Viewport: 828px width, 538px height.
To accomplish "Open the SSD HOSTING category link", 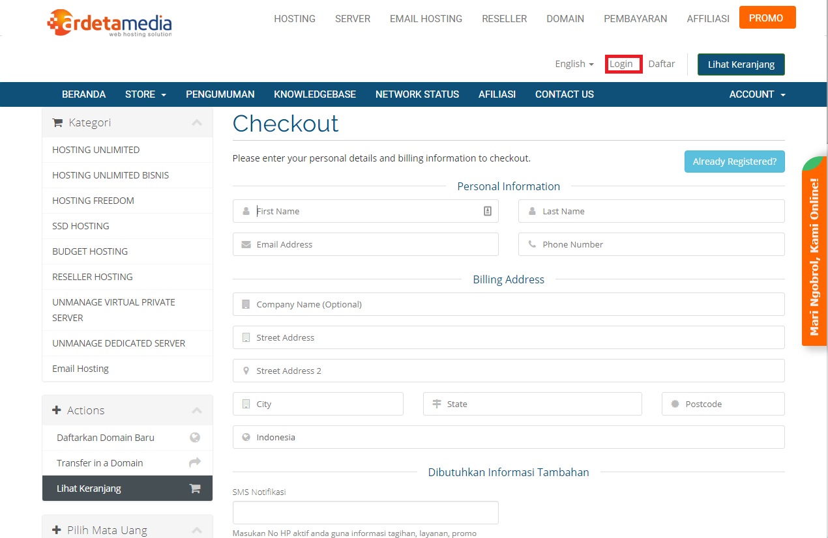I will tap(81, 226).
